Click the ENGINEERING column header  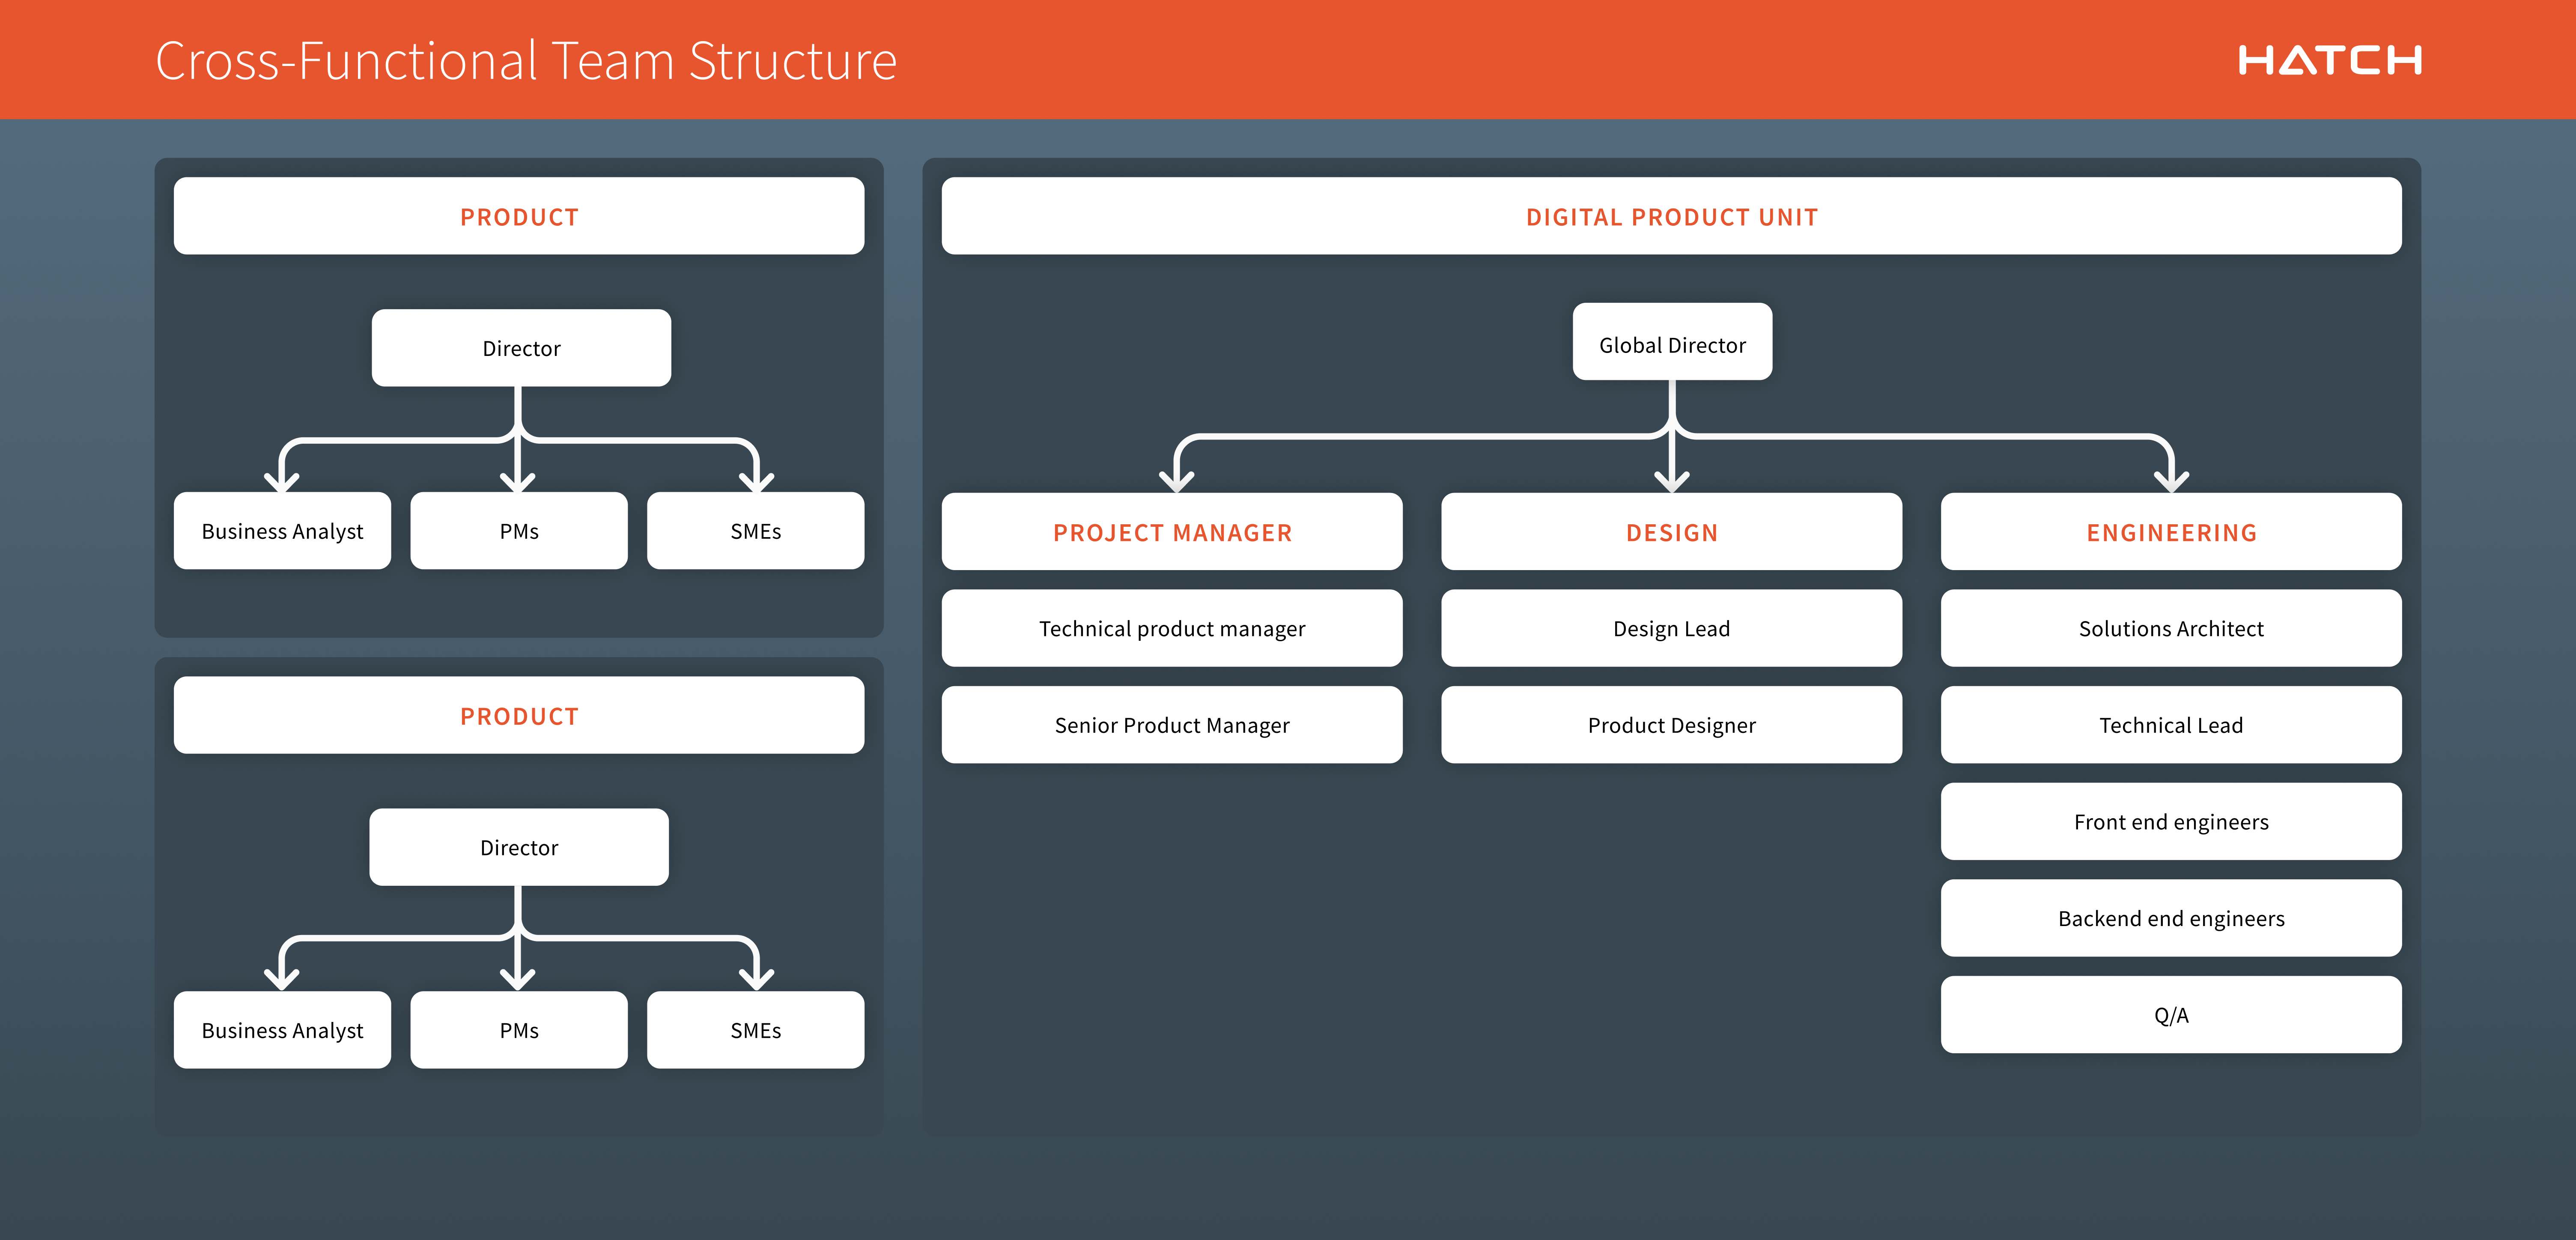pos(2170,532)
